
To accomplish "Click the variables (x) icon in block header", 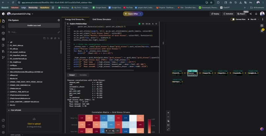I will [143, 24].
